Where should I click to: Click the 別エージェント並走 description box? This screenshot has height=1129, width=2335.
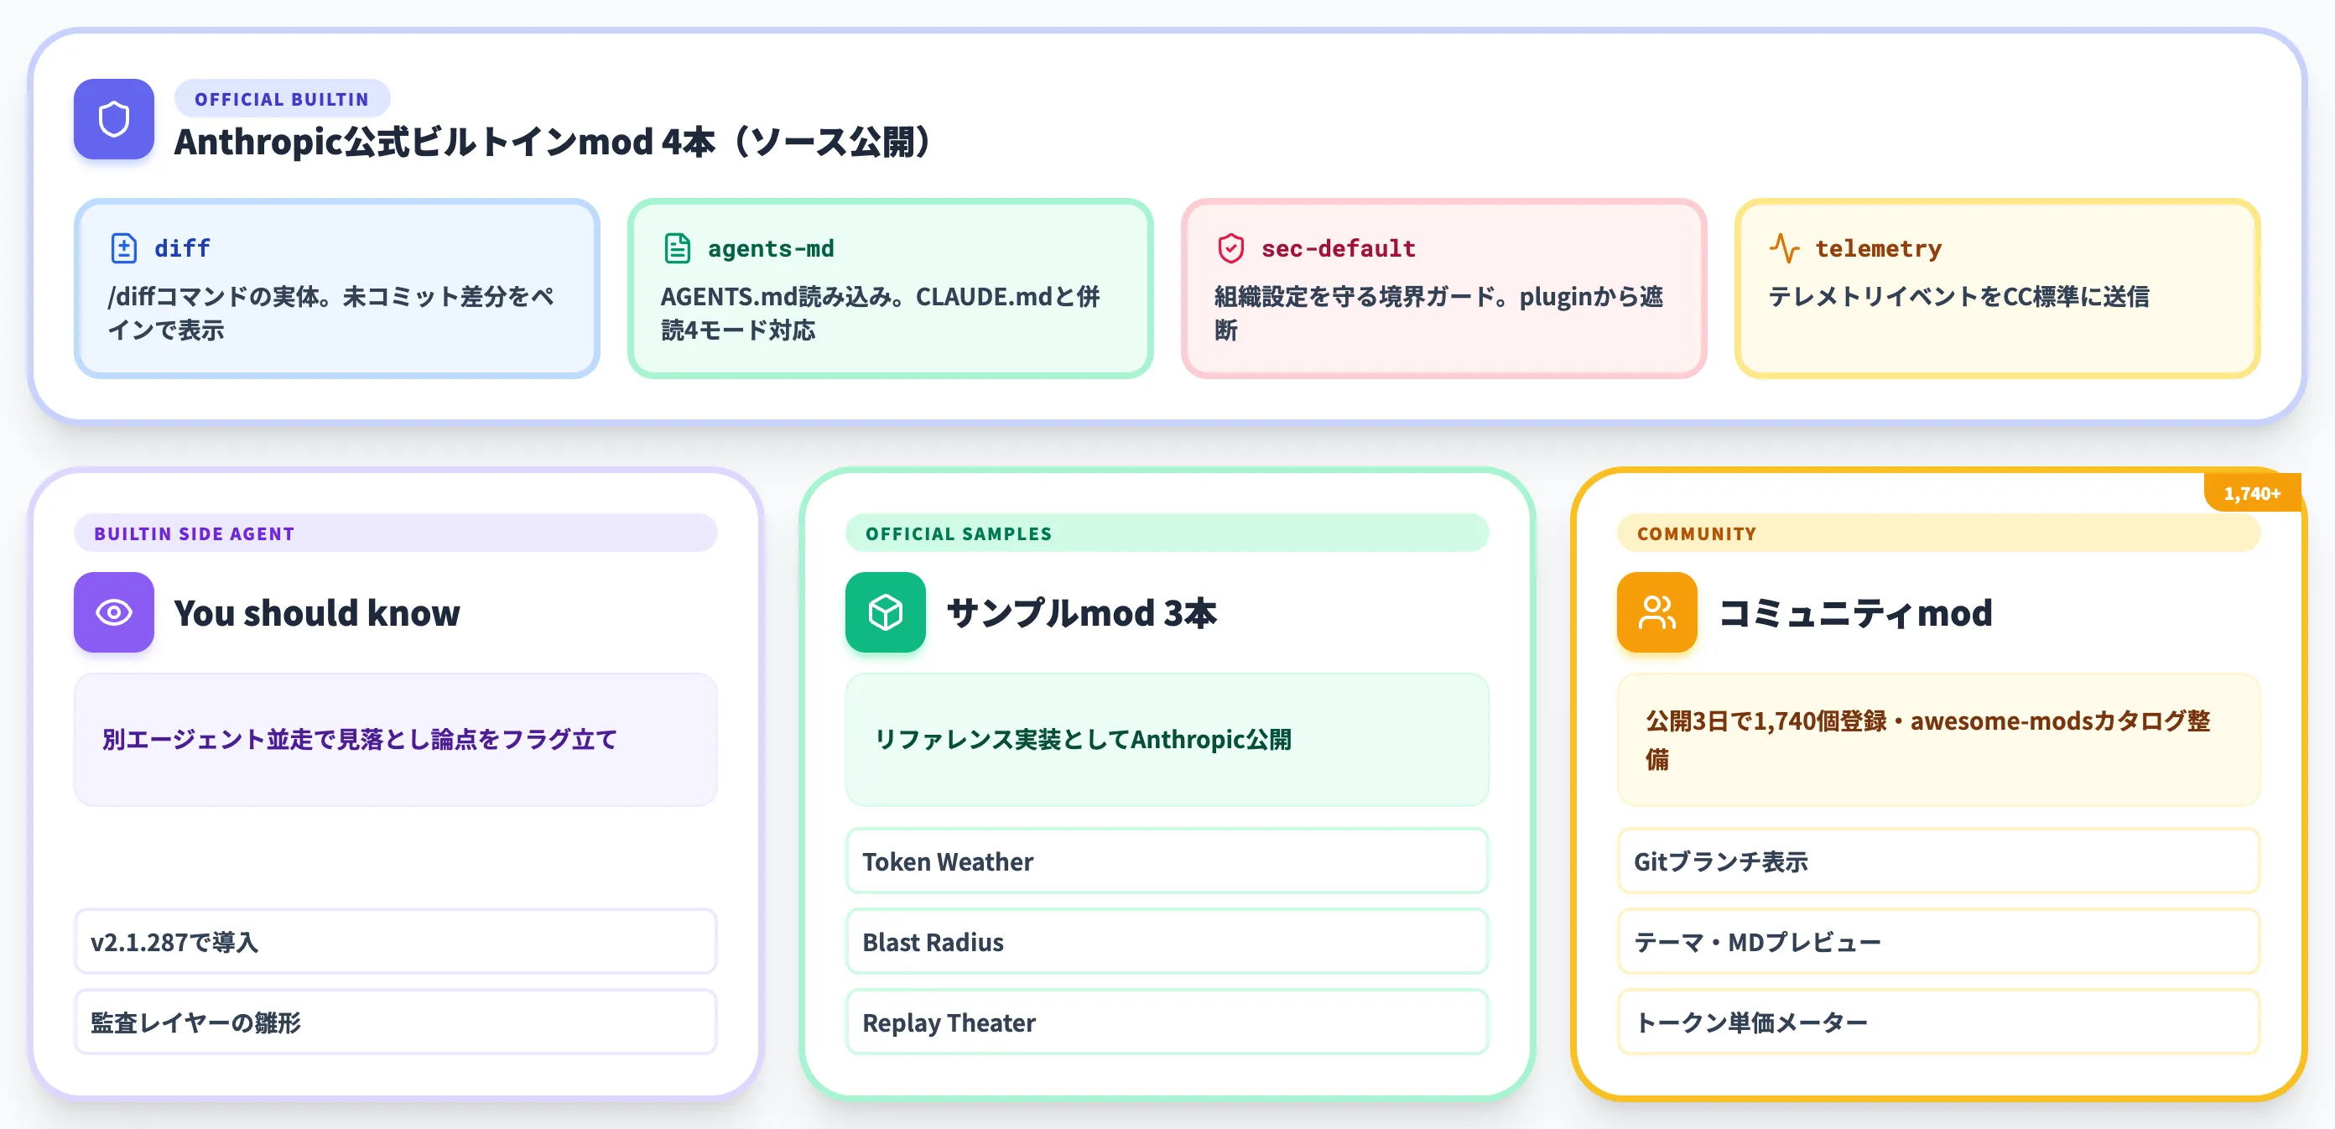[x=395, y=739]
